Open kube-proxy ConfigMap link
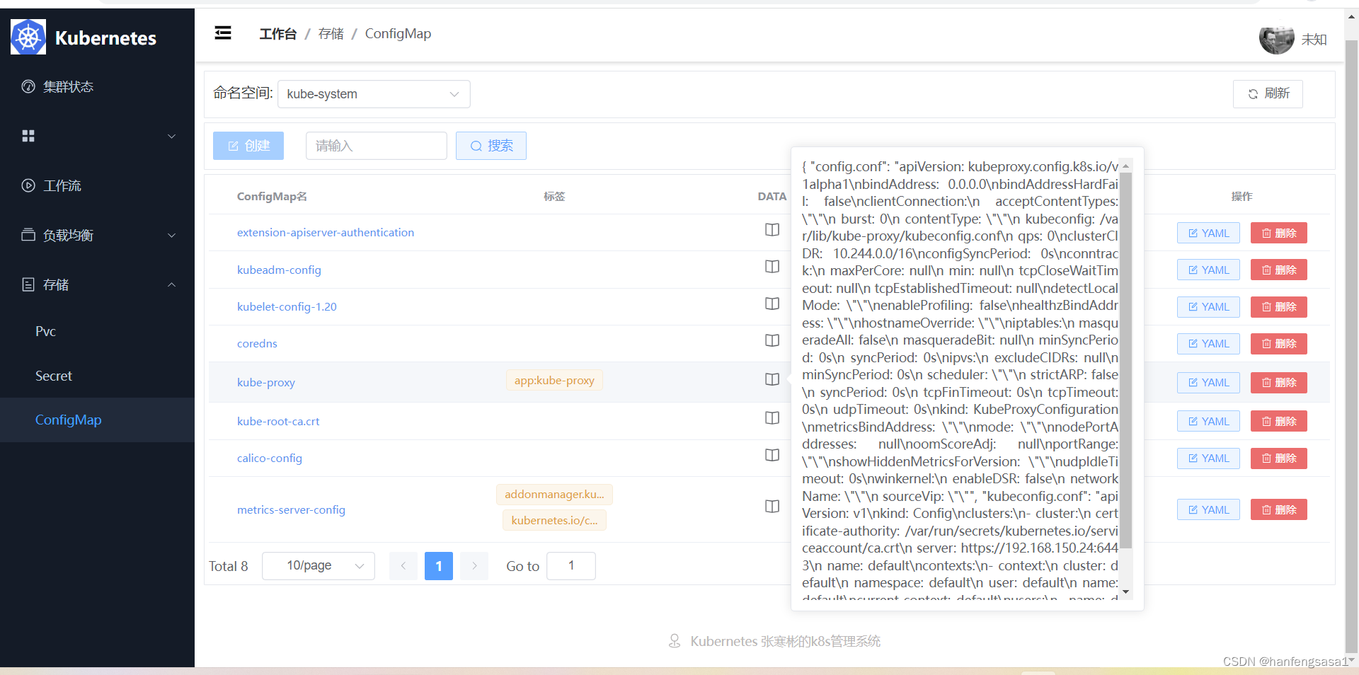Image resolution: width=1359 pixels, height=675 pixels. [x=266, y=382]
